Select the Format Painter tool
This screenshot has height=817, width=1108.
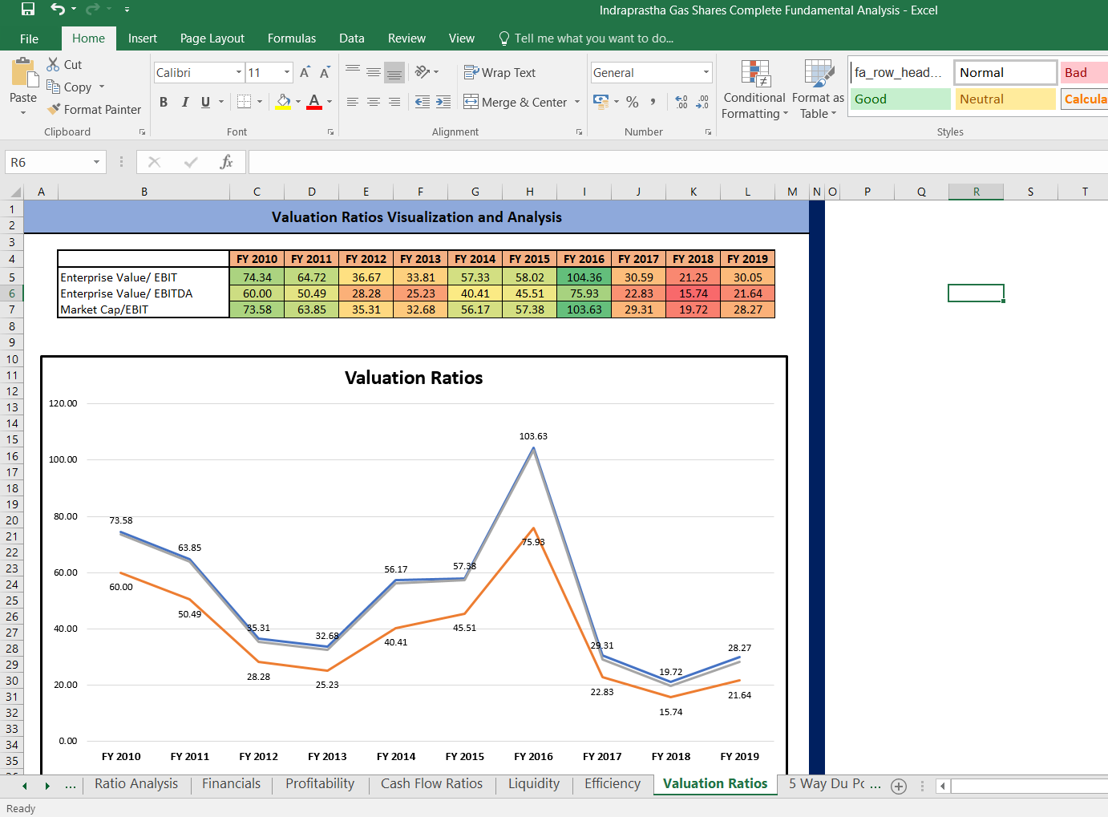pyautogui.click(x=94, y=109)
